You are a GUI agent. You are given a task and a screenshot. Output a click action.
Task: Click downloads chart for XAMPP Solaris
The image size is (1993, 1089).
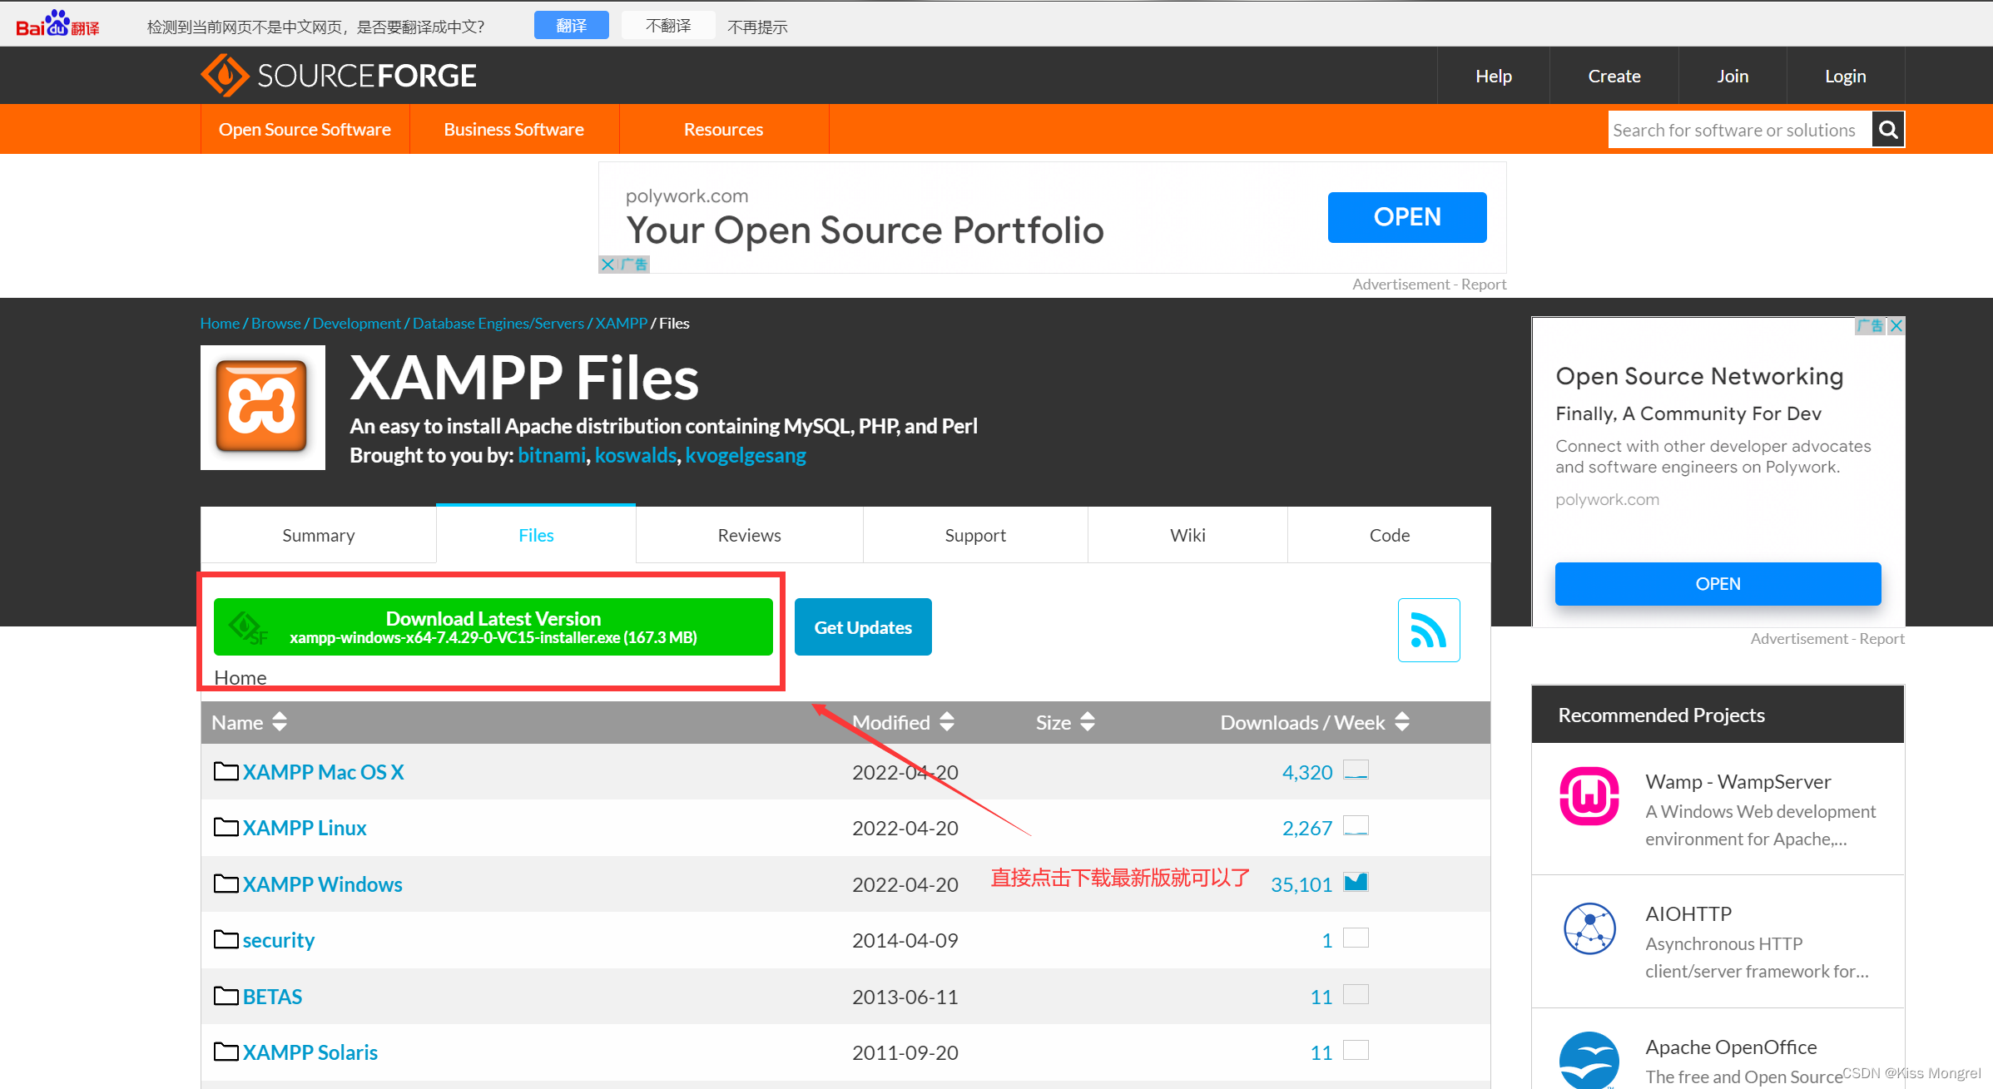(x=1356, y=1050)
